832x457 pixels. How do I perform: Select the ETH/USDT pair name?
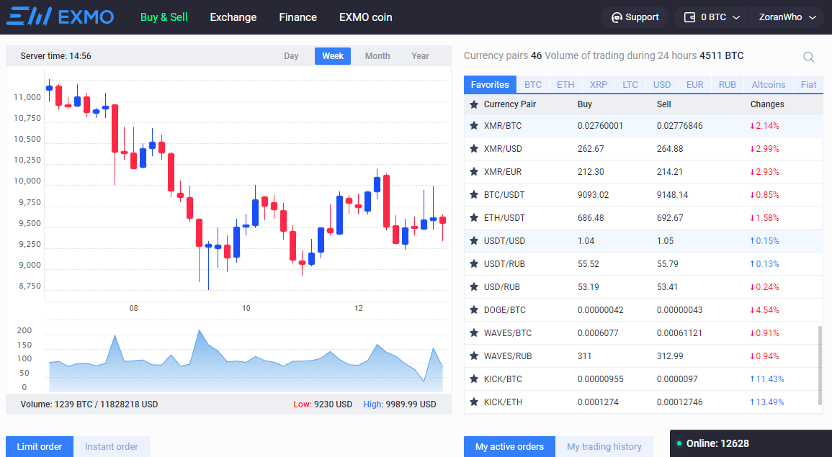click(504, 218)
